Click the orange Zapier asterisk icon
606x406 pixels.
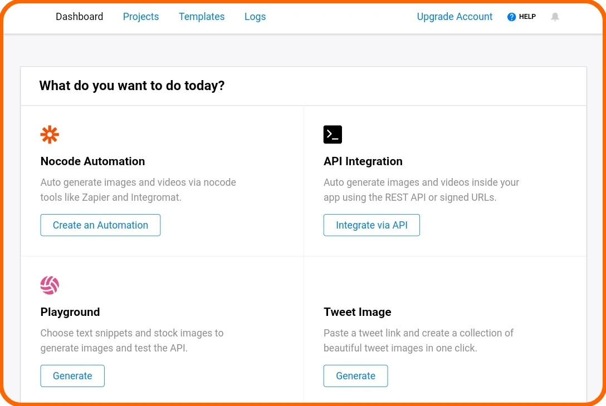[x=50, y=135]
